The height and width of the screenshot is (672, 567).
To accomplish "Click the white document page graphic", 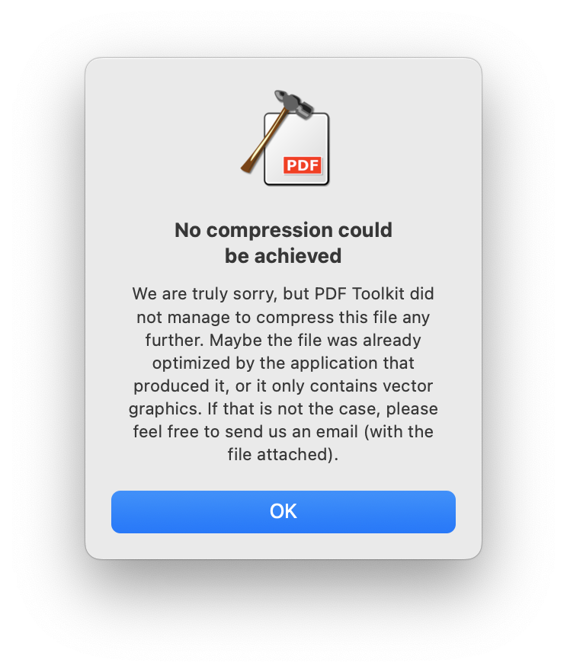I will [296, 149].
